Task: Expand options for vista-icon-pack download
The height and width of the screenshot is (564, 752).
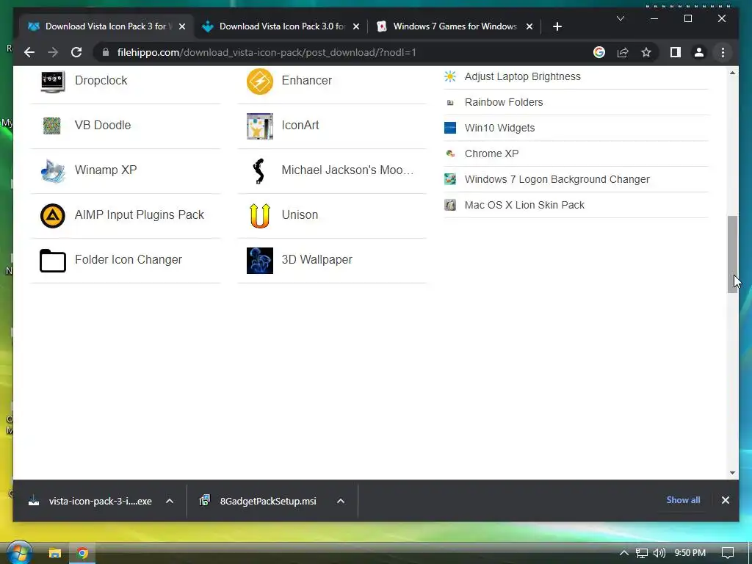Action: [170, 501]
